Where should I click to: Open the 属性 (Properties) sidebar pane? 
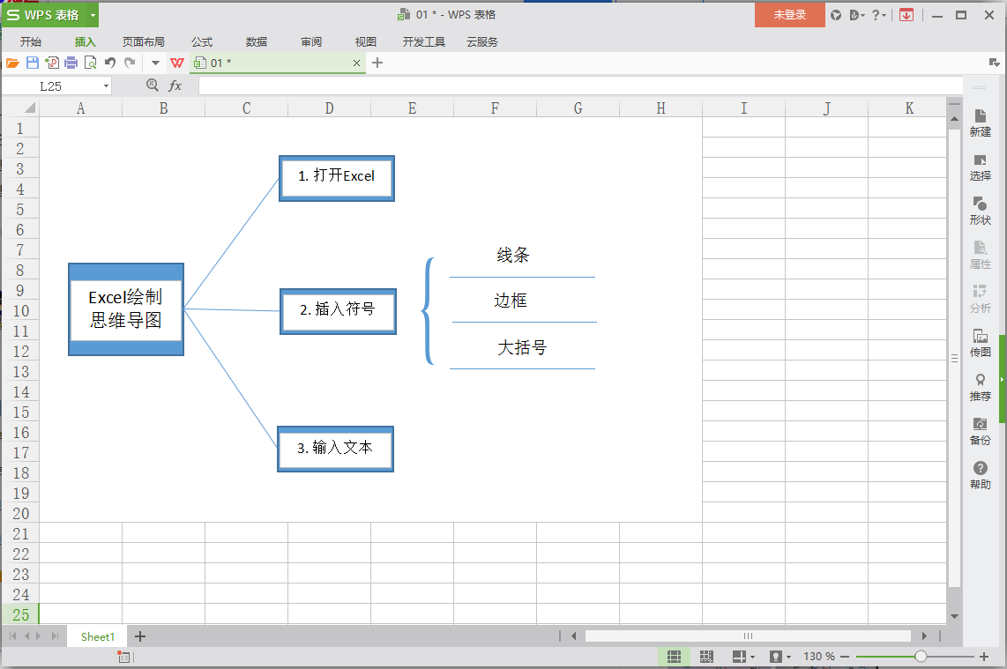click(980, 256)
